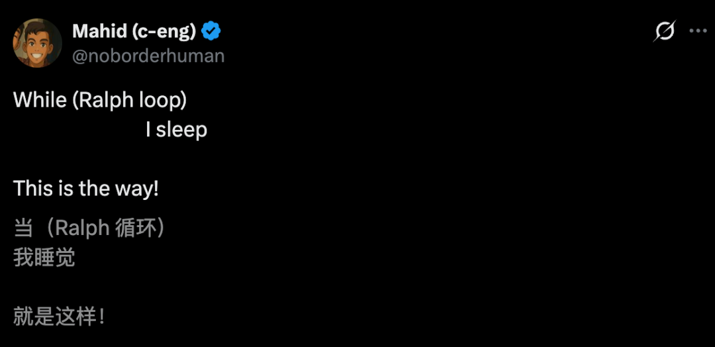Click the translated '当（Ralph 循环）' line
The width and height of the screenshot is (715, 347).
[x=89, y=228]
